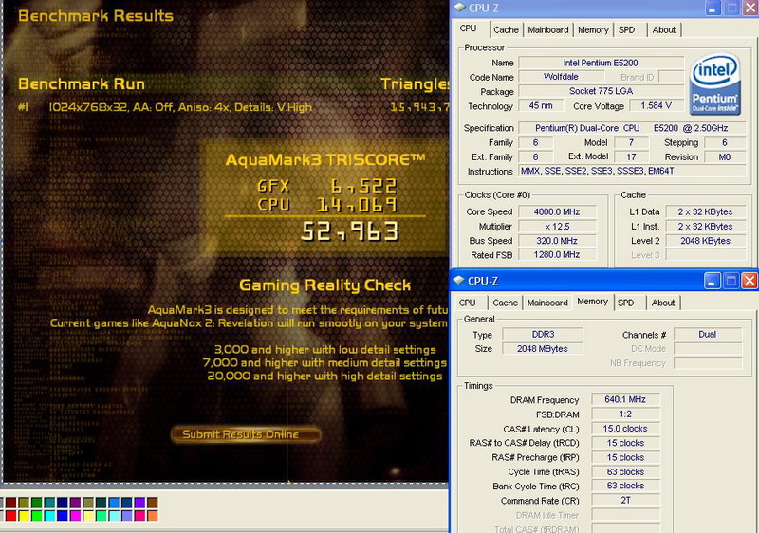Click the Cycle Time (tRAS) value 63 clocks
The height and width of the screenshot is (533, 759).
[625, 471]
